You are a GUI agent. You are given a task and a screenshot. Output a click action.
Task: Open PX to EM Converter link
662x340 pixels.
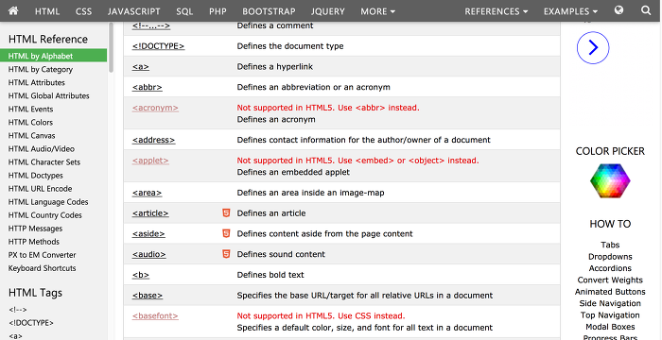pos(43,255)
